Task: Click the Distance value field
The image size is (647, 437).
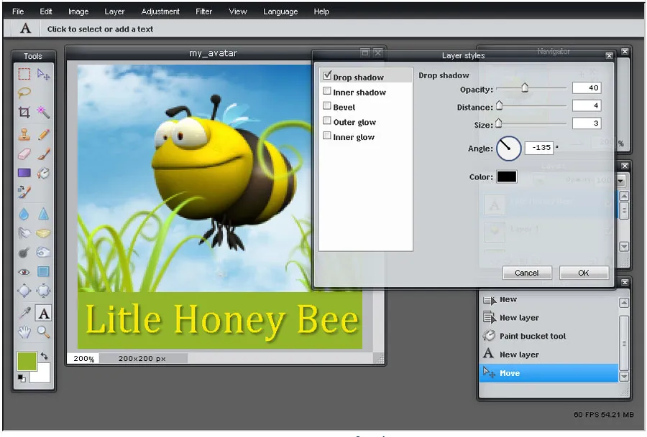Action: click(587, 106)
